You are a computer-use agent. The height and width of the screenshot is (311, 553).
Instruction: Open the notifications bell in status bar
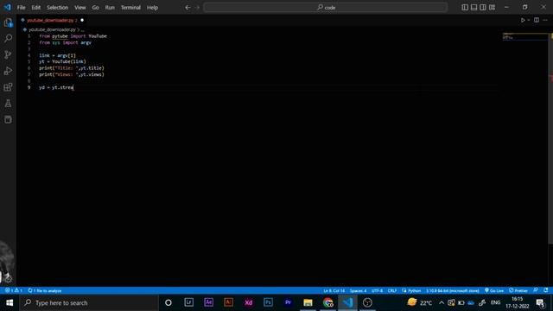[x=545, y=290]
